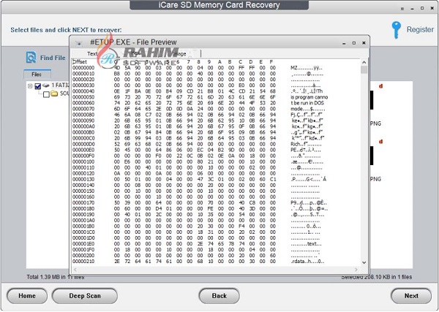This screenshot has width=439, height=312.
Task: Click Next to recover files
Action: coord(411,296)
